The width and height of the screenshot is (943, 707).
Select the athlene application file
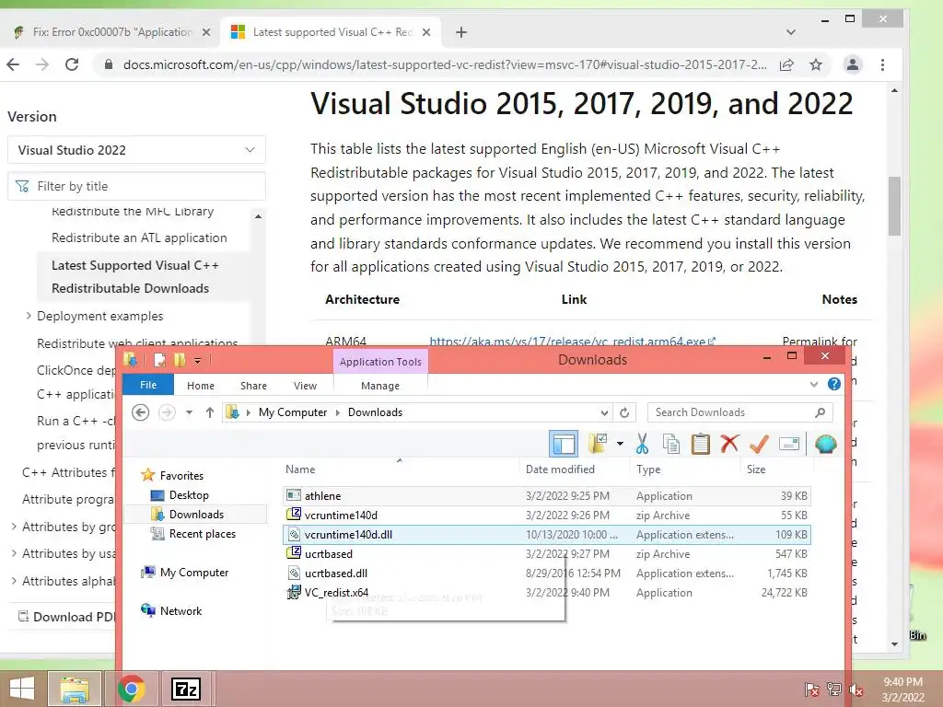(547, 496)
